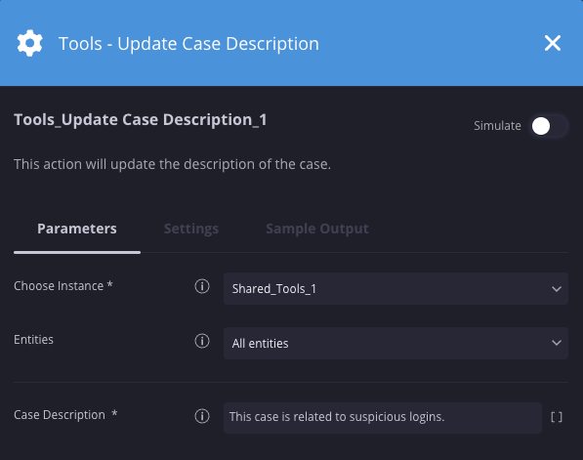Click the chevron on the Entities field

557,343
